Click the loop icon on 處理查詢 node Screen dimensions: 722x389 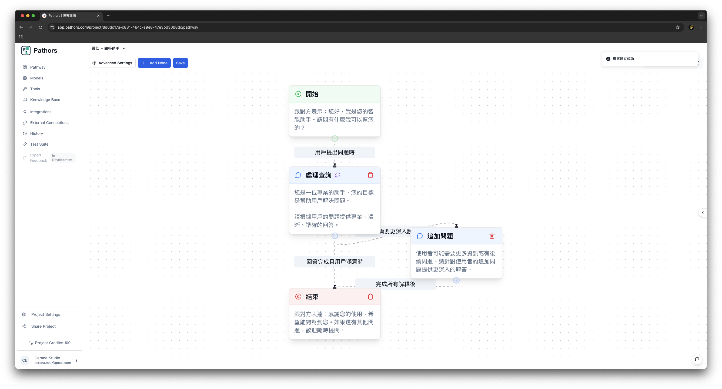click(338, 175)
